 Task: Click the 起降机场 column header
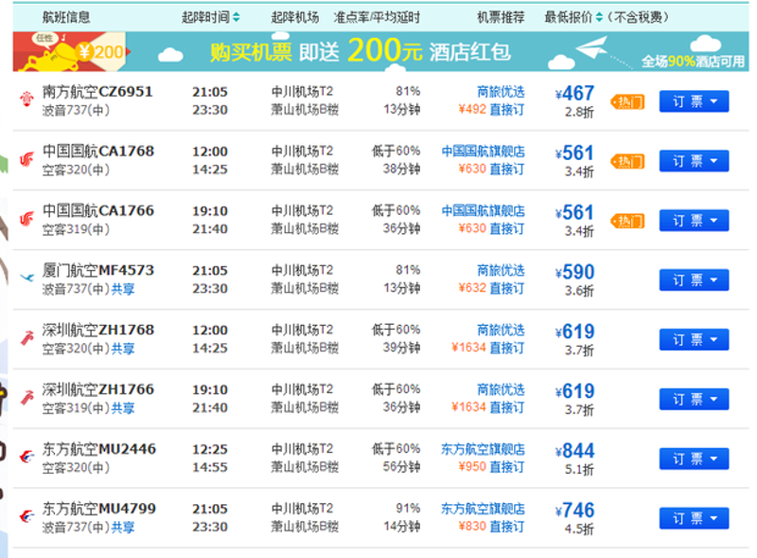tap(295, 17)
